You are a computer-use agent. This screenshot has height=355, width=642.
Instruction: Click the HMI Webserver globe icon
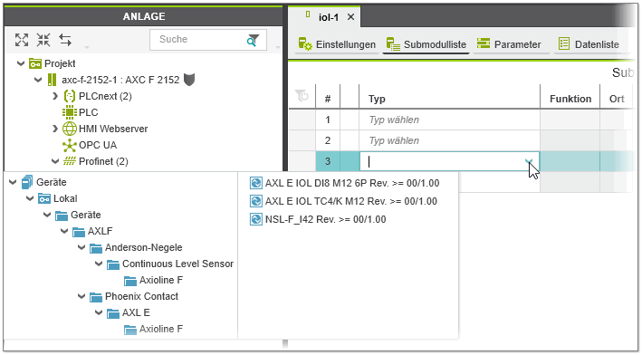tap(69, 129)
